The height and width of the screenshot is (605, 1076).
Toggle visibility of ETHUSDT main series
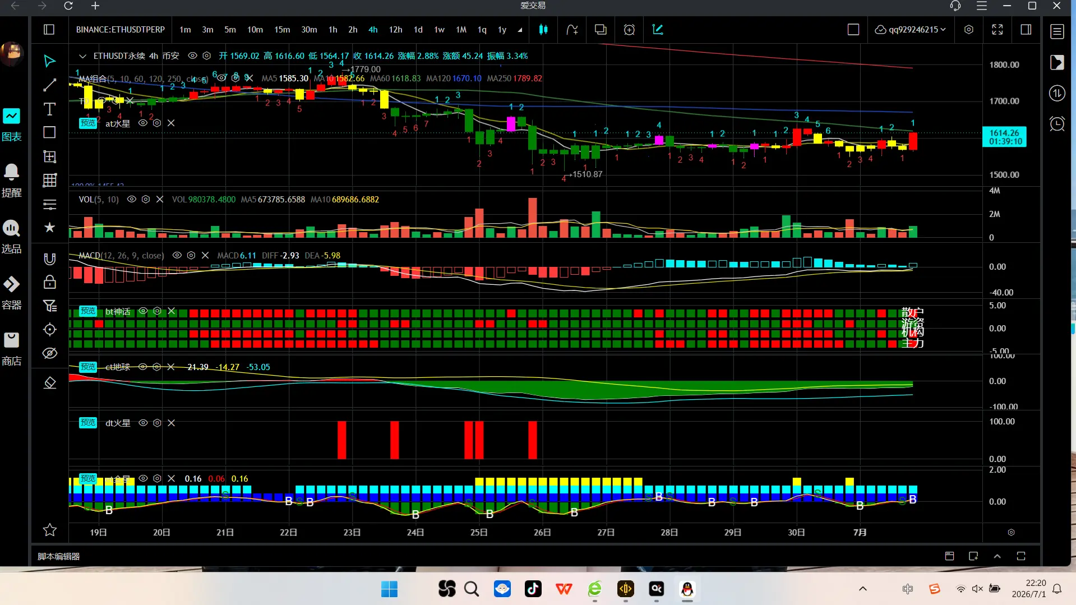pos(192,56)
